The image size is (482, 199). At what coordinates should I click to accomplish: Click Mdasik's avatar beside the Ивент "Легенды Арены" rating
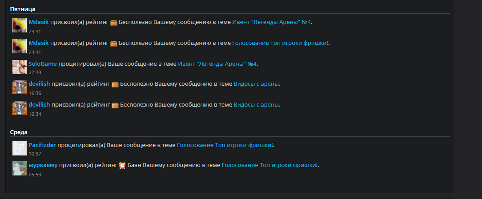(20, 25)
